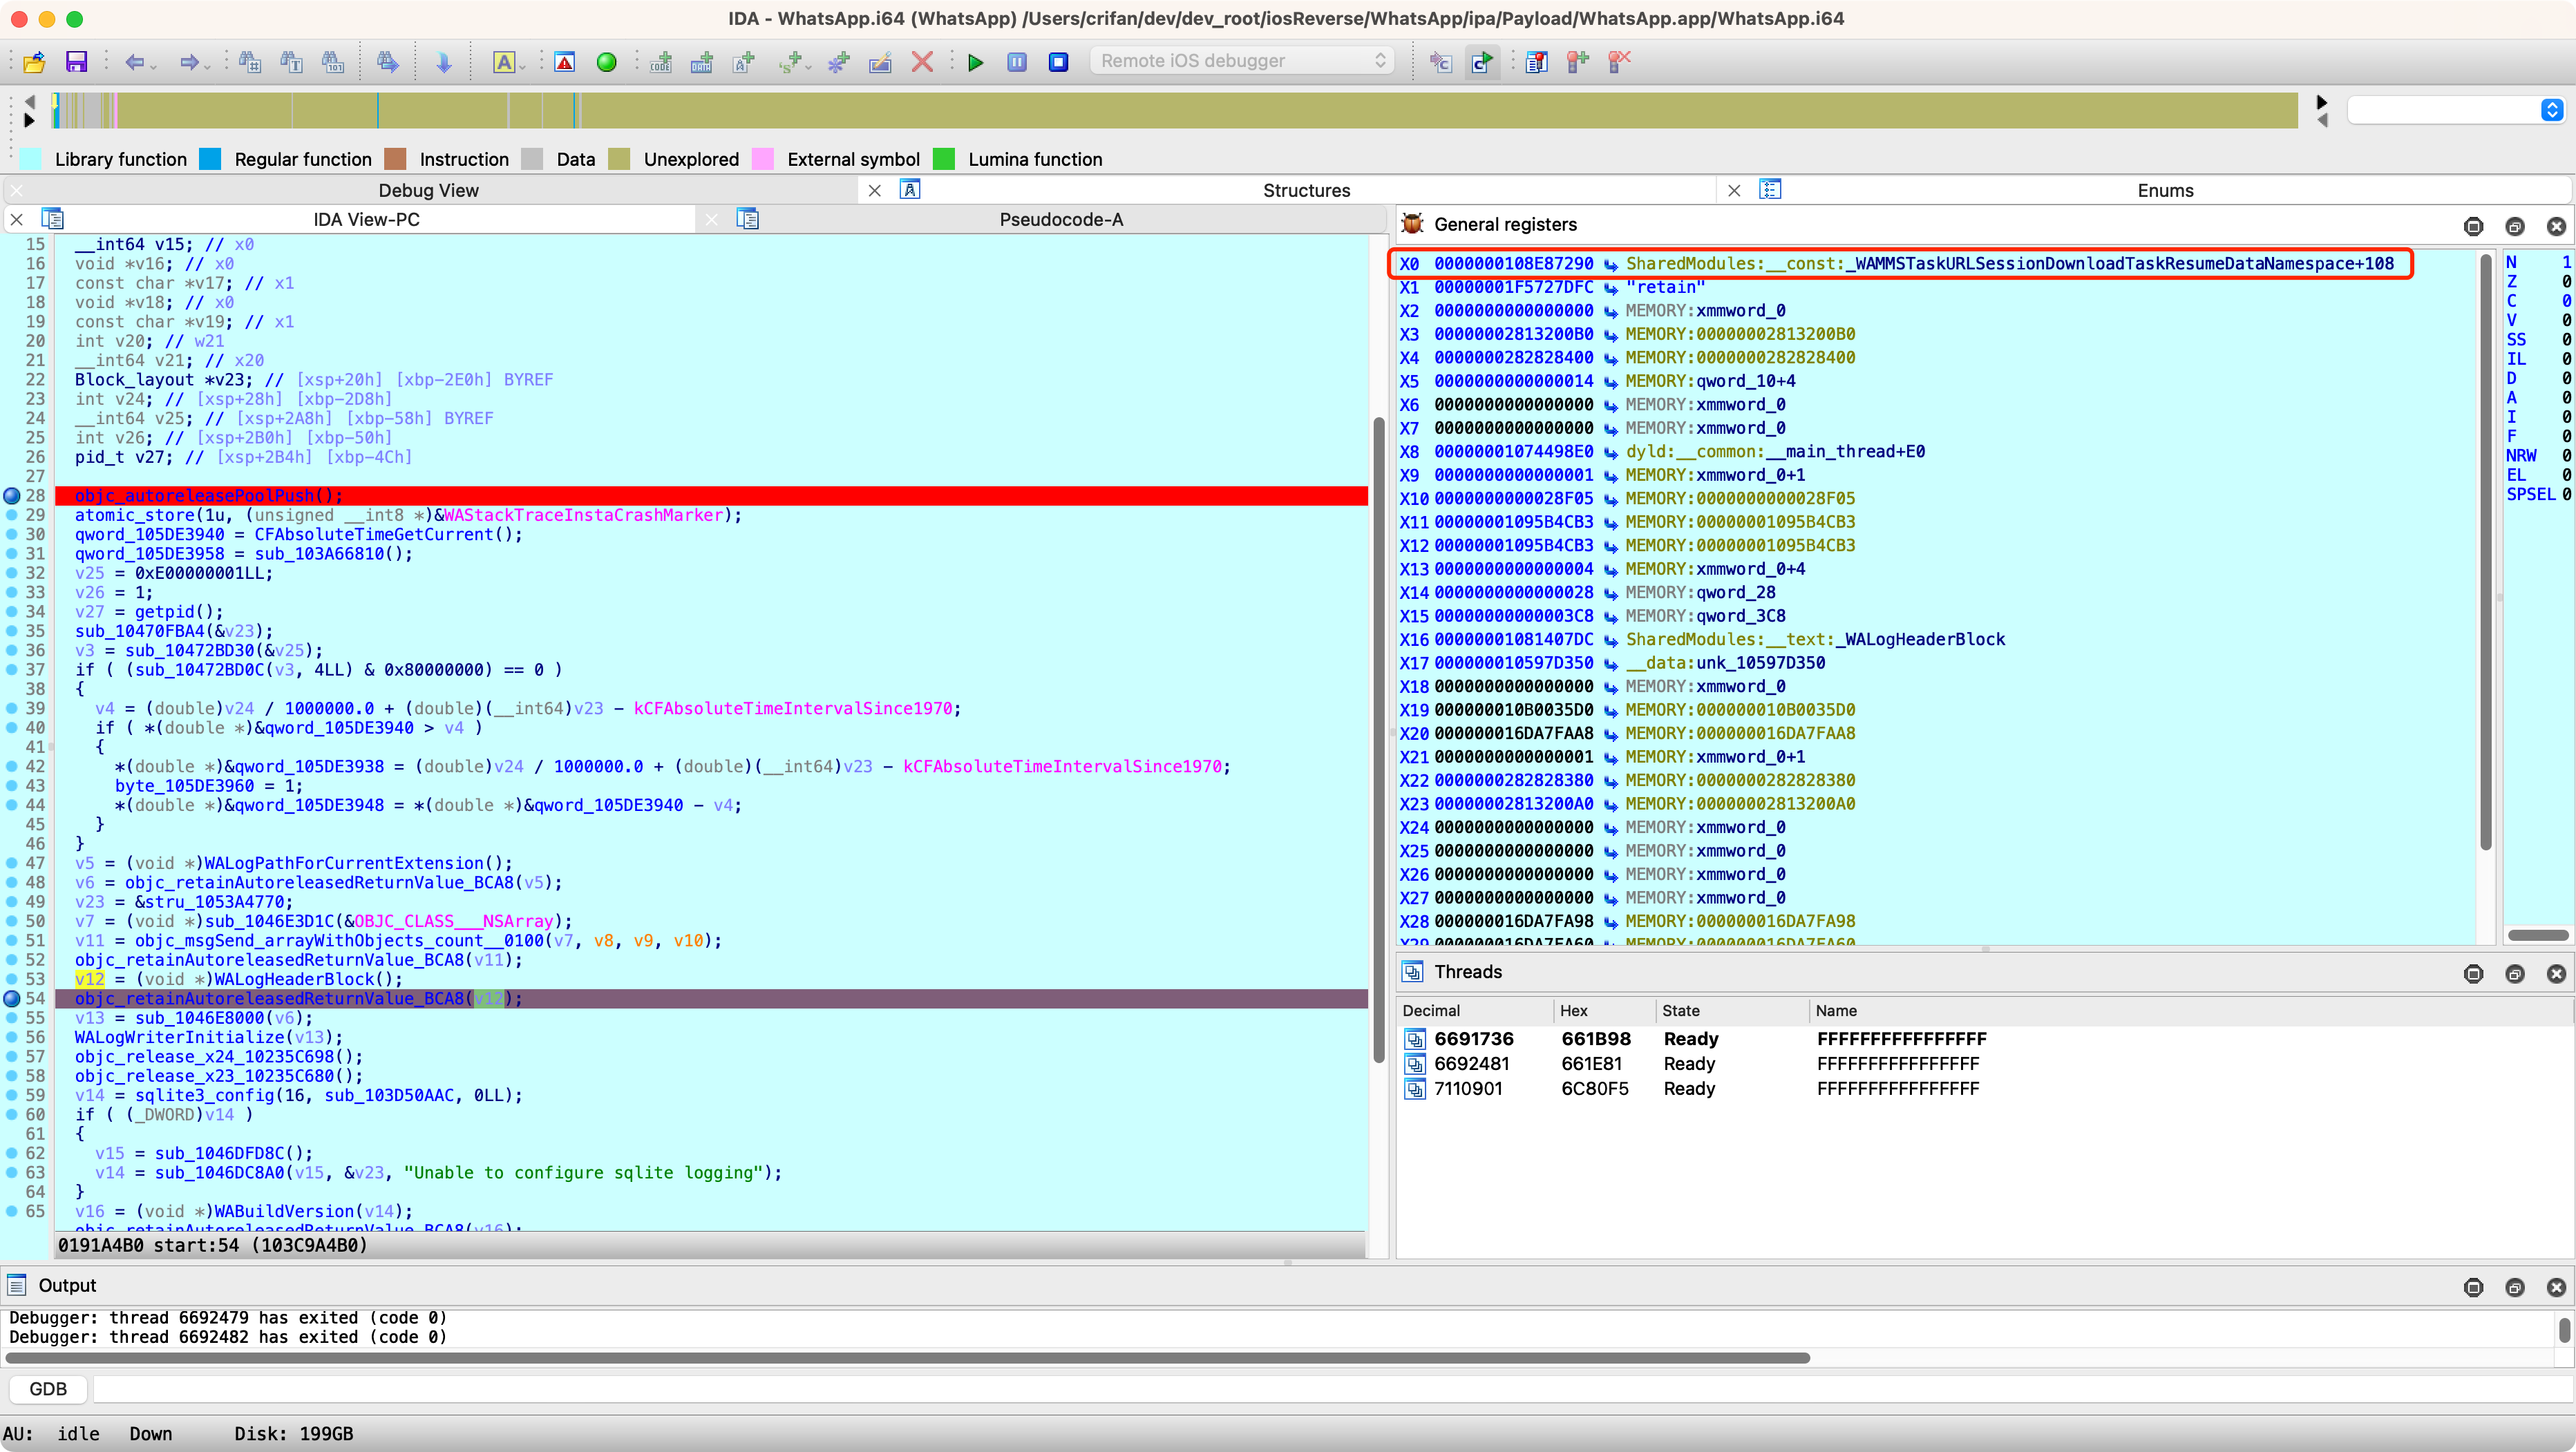2576x1452 pixels.
Task: Click the pencil edit toolbar icon
Action: point(880,62)
